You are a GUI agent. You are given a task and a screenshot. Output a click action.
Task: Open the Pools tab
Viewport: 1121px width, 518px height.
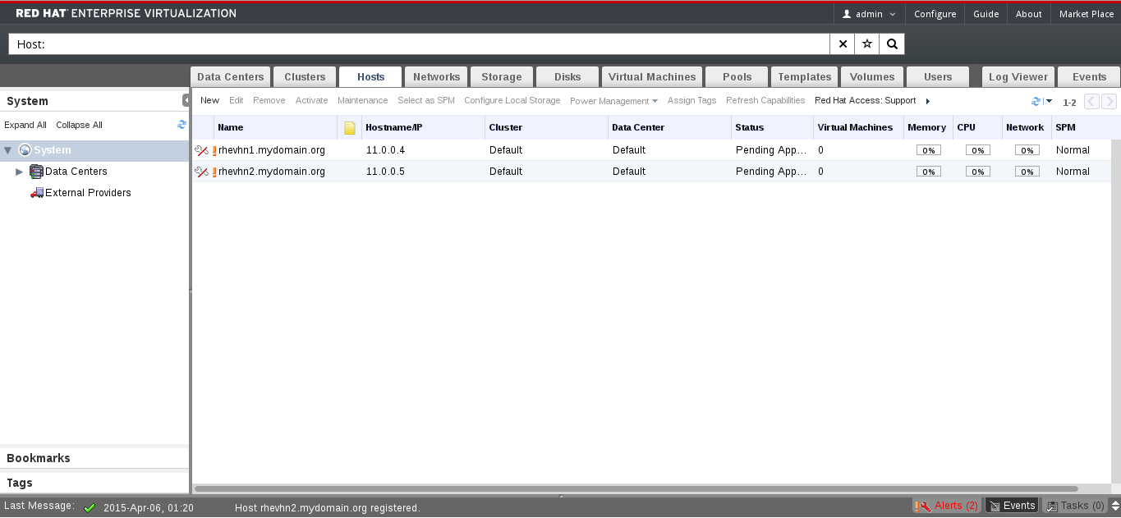[x=737, y=76]
